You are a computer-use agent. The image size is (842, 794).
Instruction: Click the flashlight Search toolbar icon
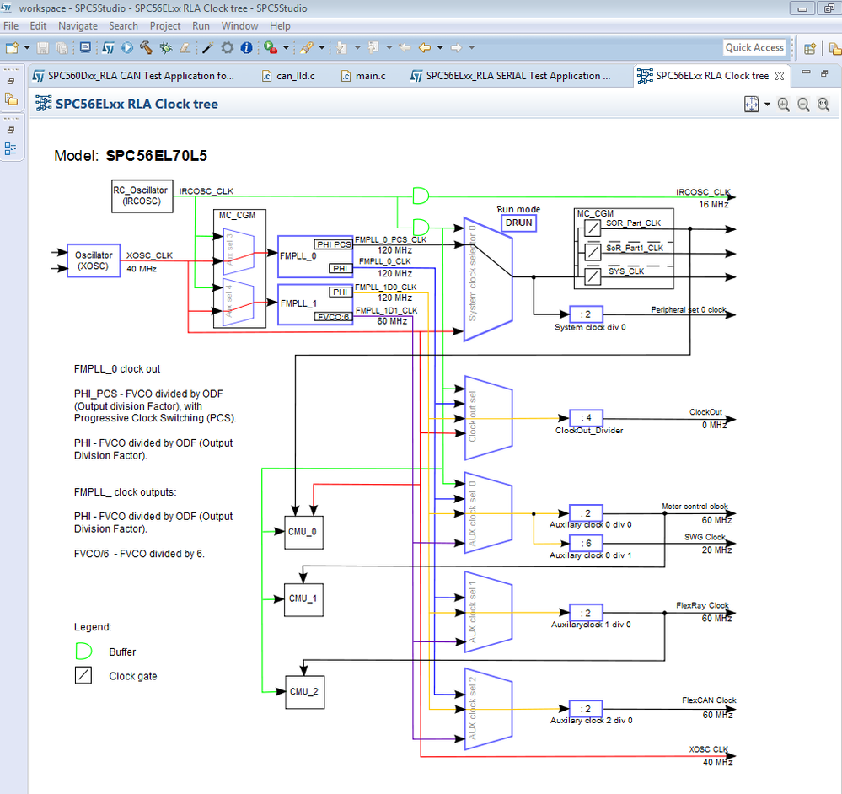point(307,48)
